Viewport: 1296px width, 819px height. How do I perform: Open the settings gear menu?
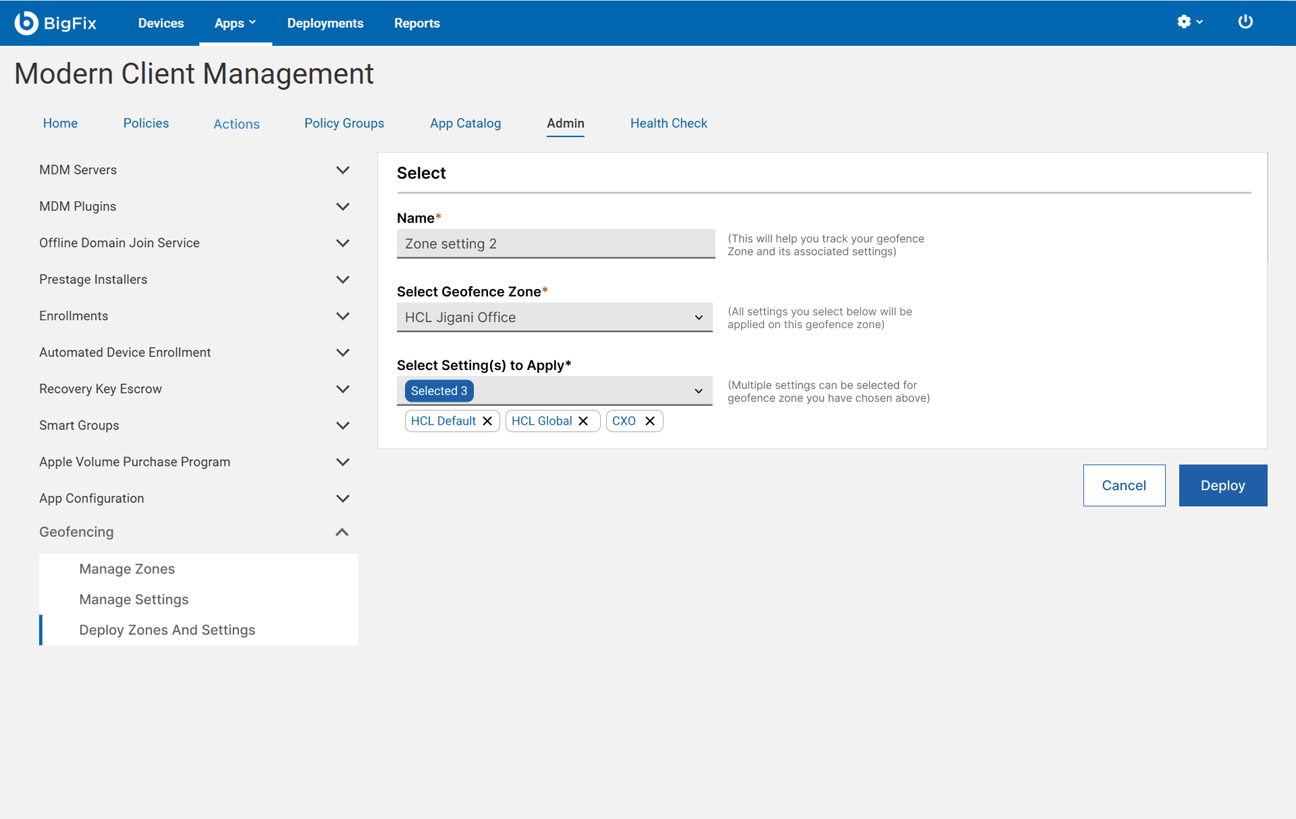[x=1189, y=22]
